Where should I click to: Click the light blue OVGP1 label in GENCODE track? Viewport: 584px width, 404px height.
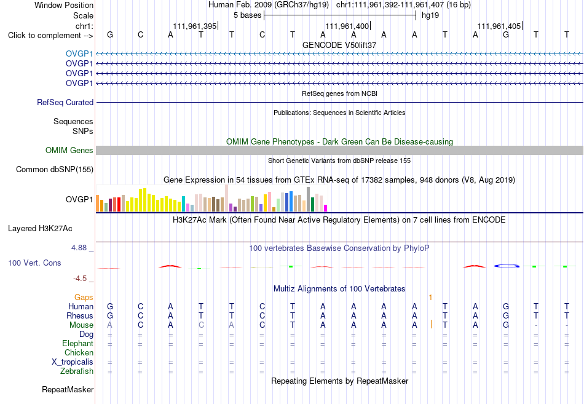coord(79,53)
